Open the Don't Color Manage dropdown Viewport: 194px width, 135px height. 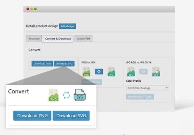coord(148,88)
